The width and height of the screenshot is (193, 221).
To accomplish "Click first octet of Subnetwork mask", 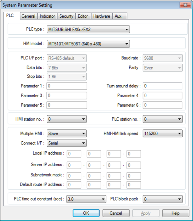I will tap(74, 176).
